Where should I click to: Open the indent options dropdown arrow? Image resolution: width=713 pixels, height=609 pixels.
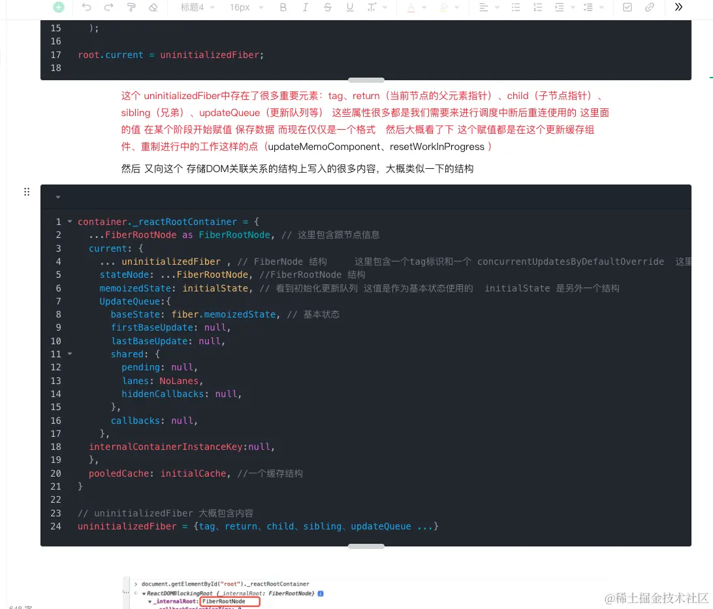coord(573,7)
